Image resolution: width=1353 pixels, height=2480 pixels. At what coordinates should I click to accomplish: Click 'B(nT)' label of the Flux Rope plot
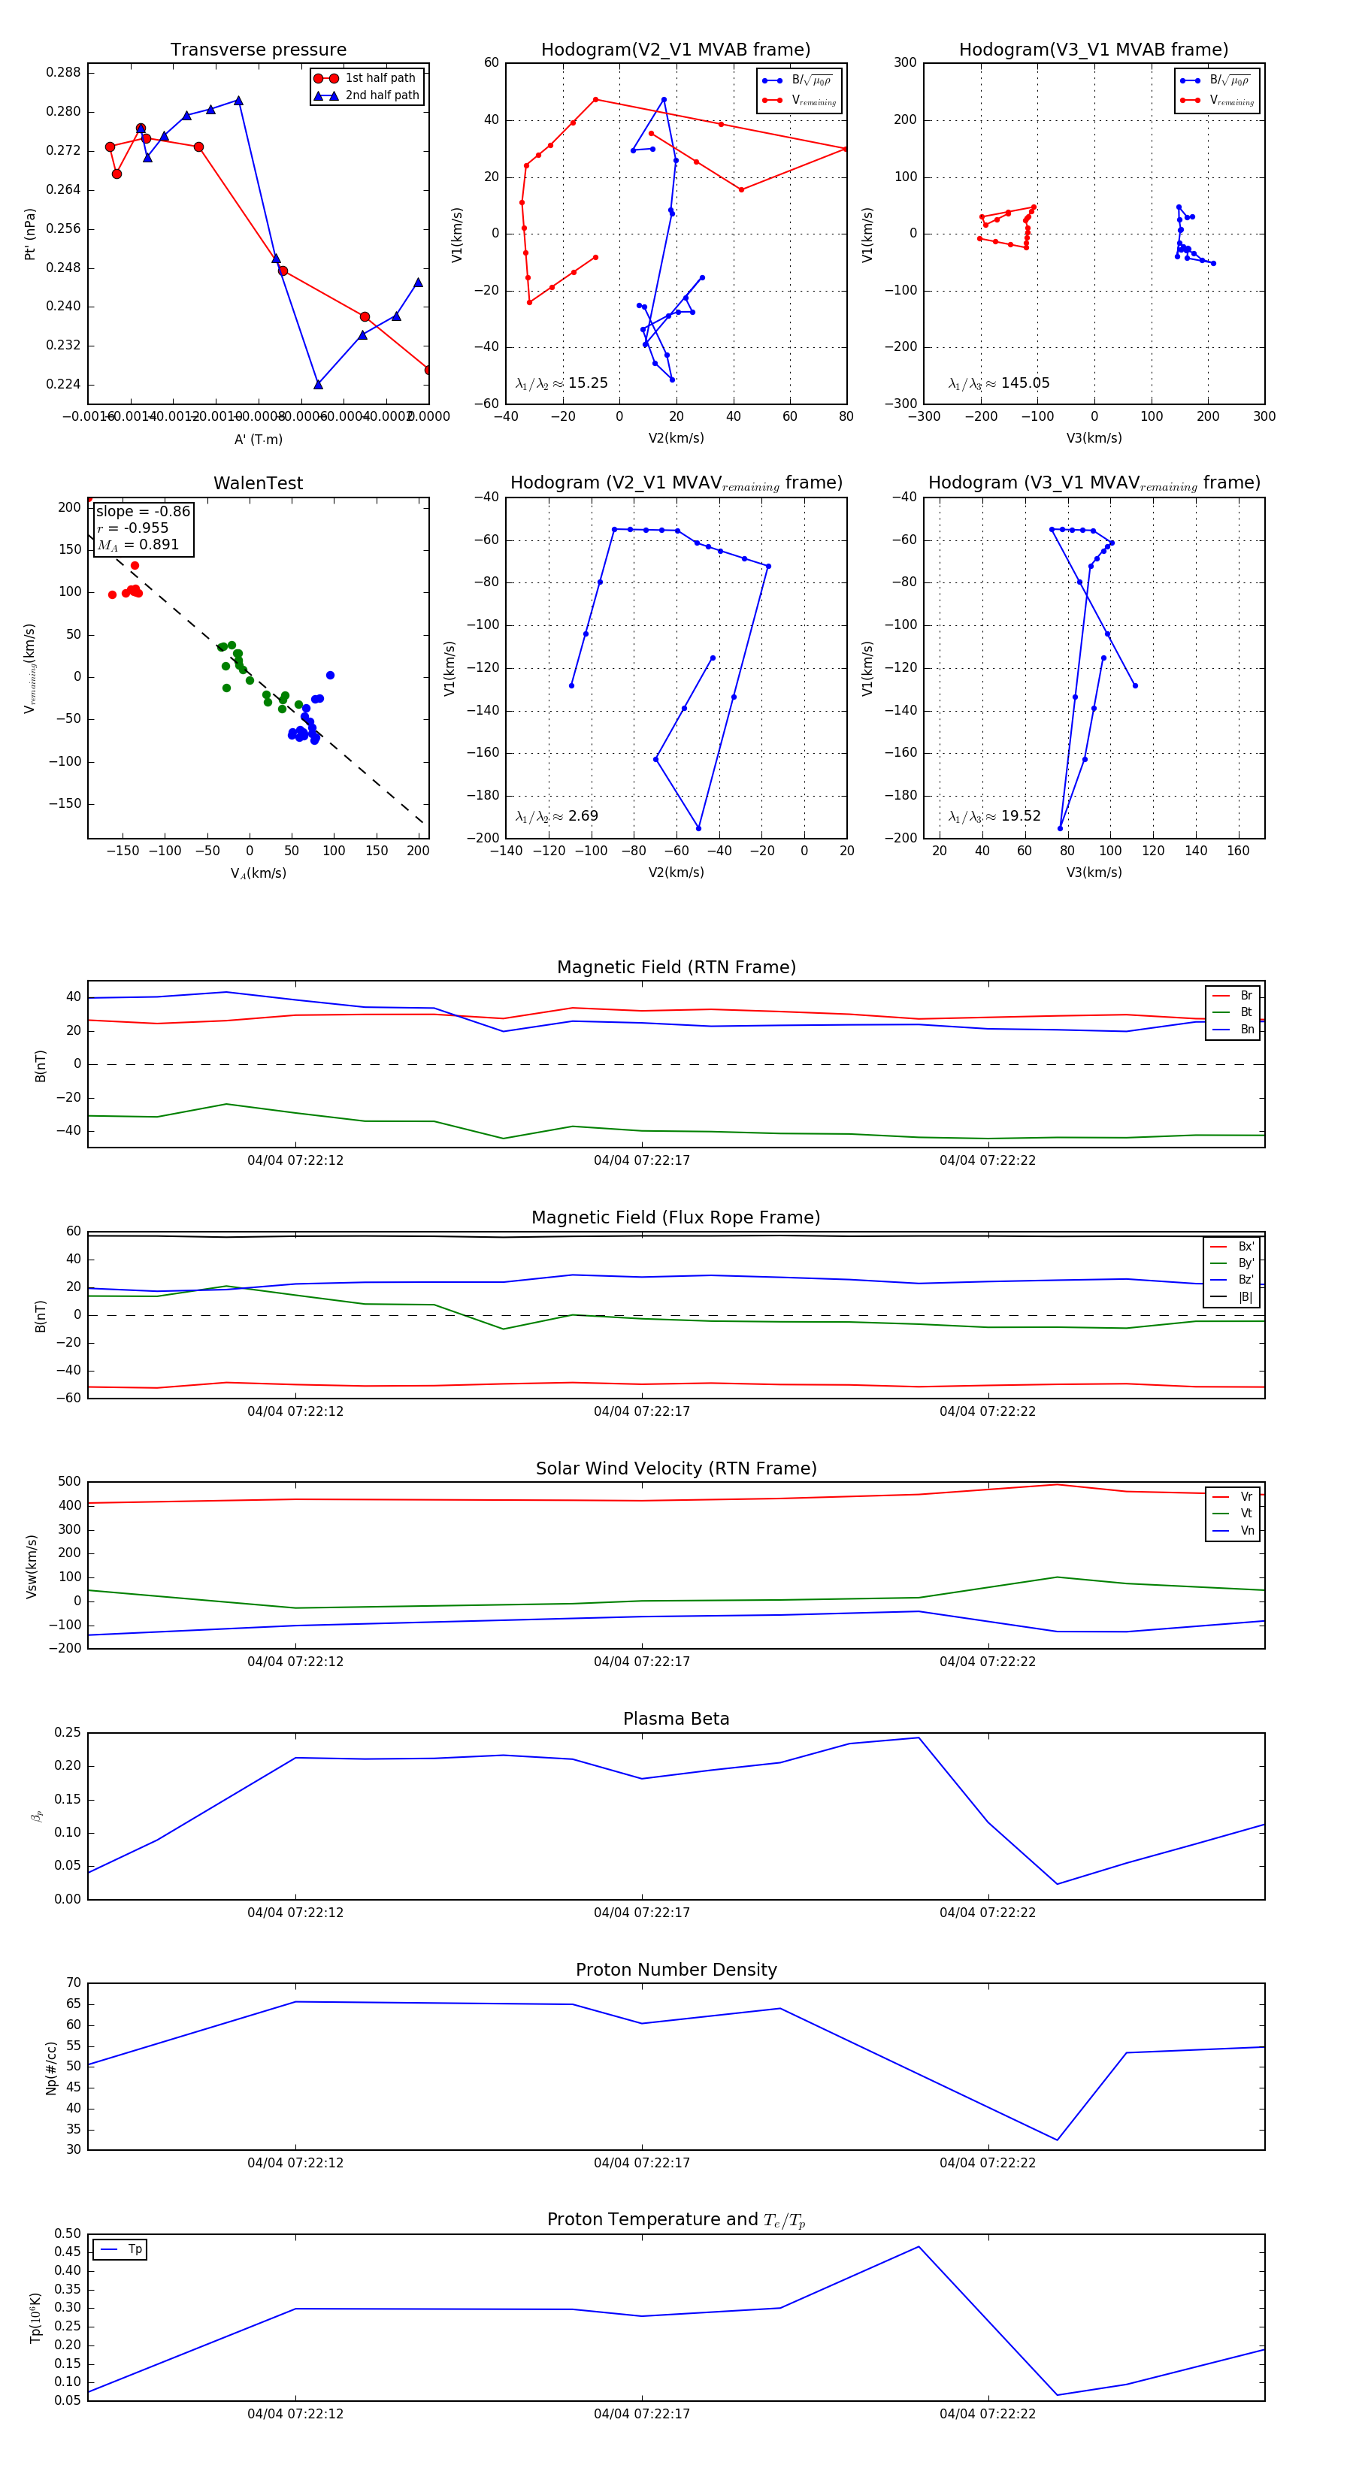(x=41, y=1316)
